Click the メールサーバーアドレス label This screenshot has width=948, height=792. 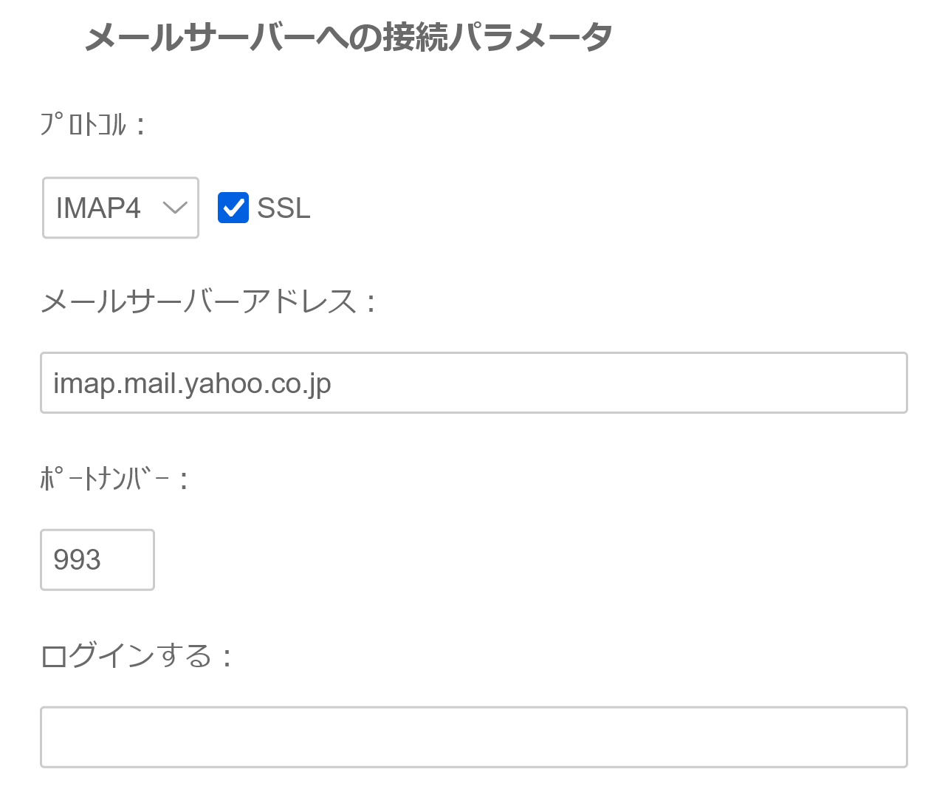[x=199, y=301]
